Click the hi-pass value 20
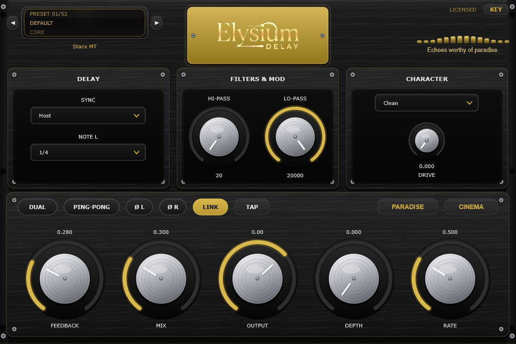 [219, 175]
